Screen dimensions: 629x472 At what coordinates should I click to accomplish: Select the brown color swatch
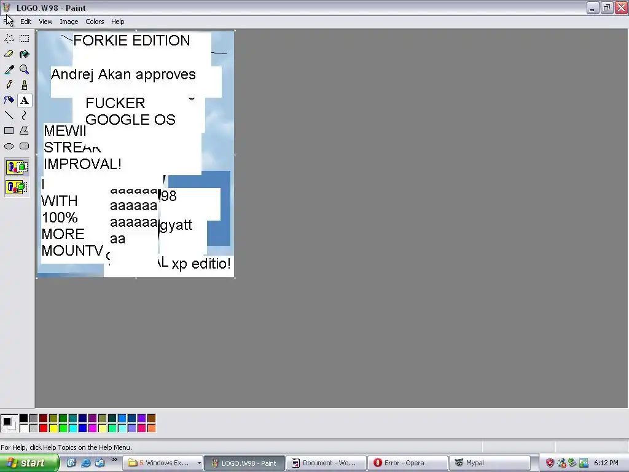tap(151, 419)
